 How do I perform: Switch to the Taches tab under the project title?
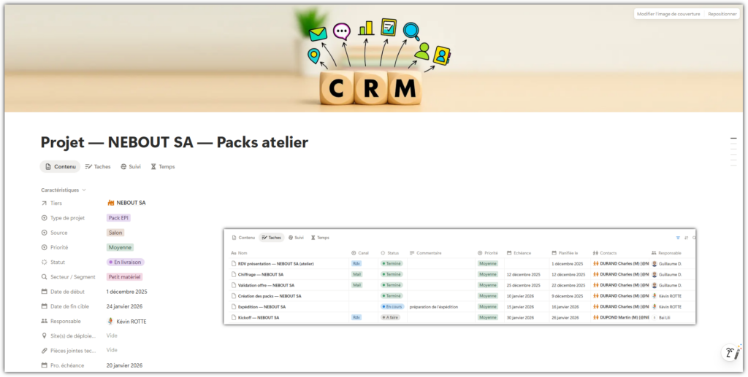(x=98, y=166)
